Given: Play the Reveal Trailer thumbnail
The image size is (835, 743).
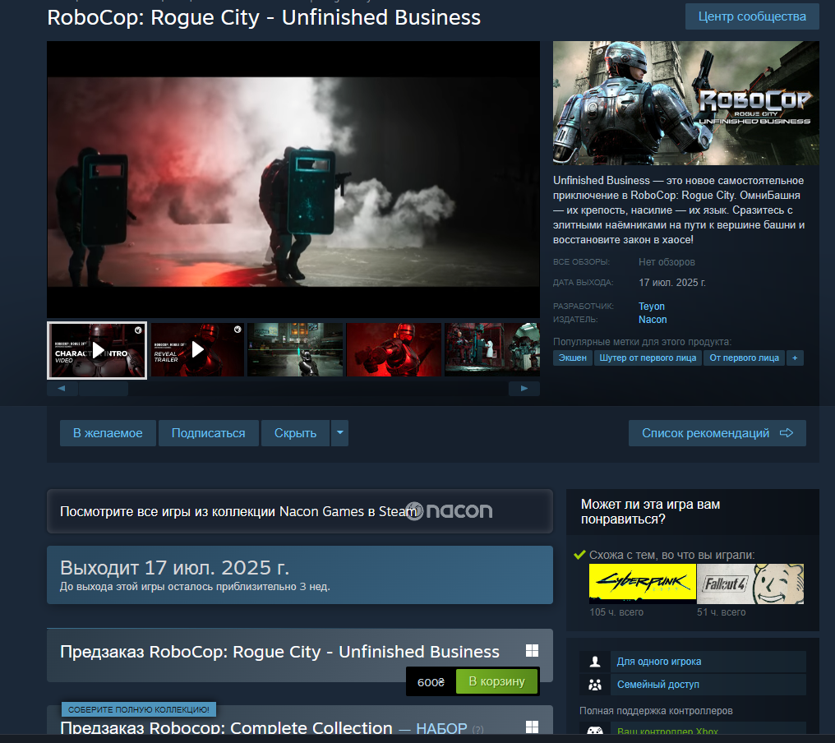Looking at the screenshot, I should (197, 350).
